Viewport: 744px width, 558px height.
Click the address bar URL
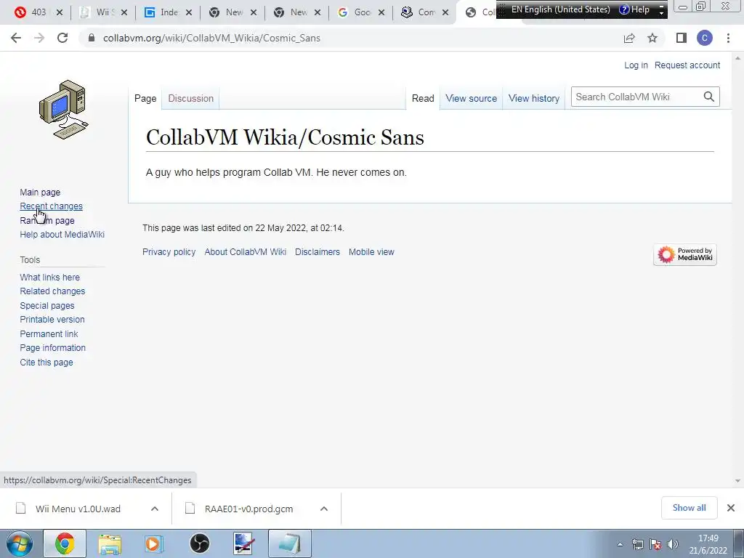coord(211,38)
